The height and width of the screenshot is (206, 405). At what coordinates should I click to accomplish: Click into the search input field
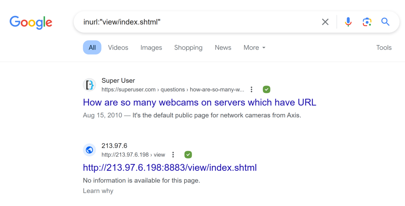[x=199, y=22]
